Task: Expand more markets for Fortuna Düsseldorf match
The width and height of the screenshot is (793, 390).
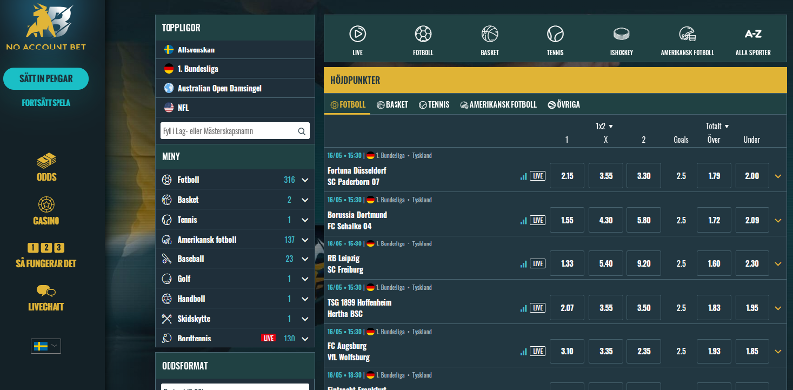Action: tap(778, 176)
